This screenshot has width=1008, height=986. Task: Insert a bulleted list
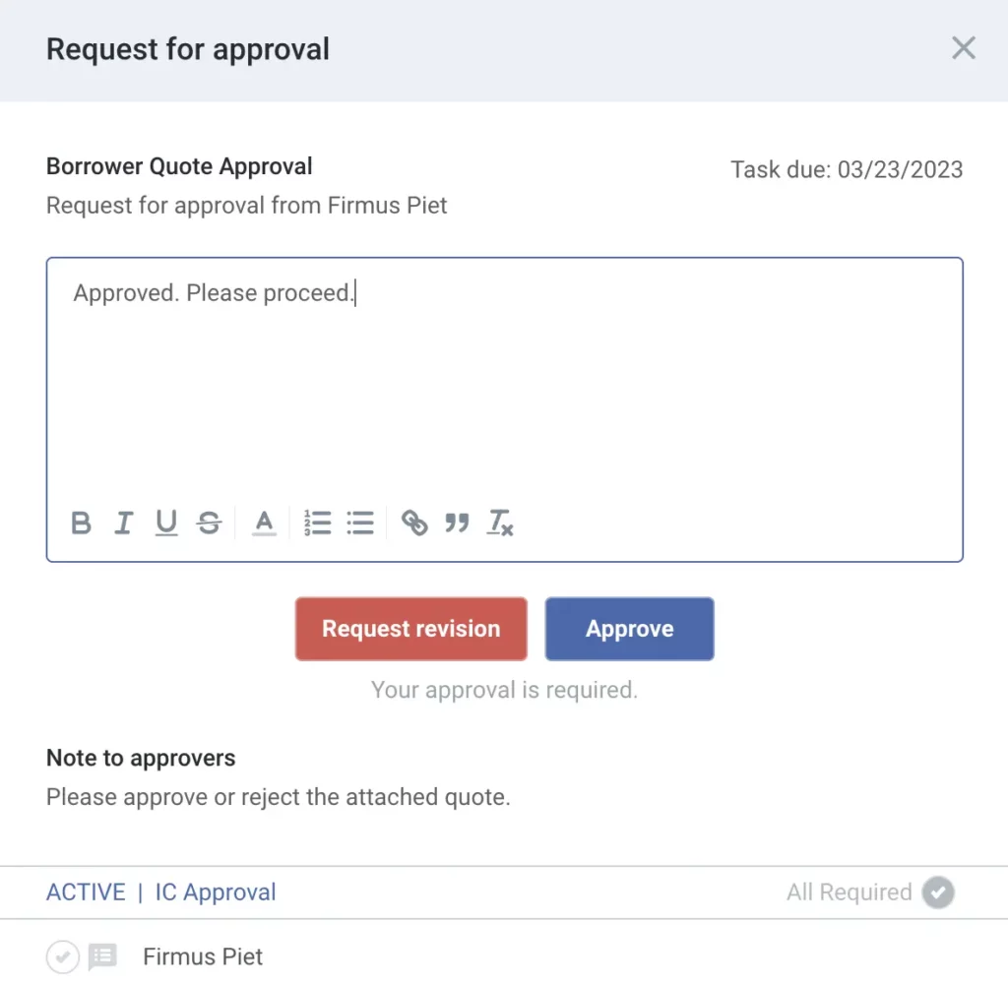click(360, 523)
